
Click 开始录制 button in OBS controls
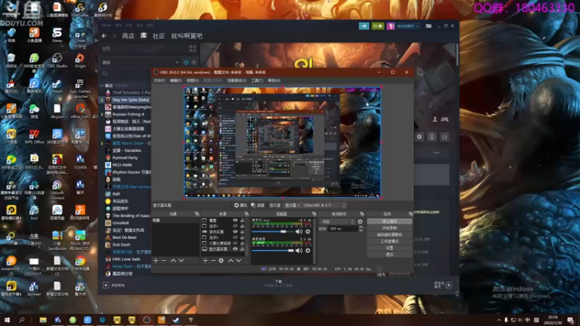[x=389, y=228]
